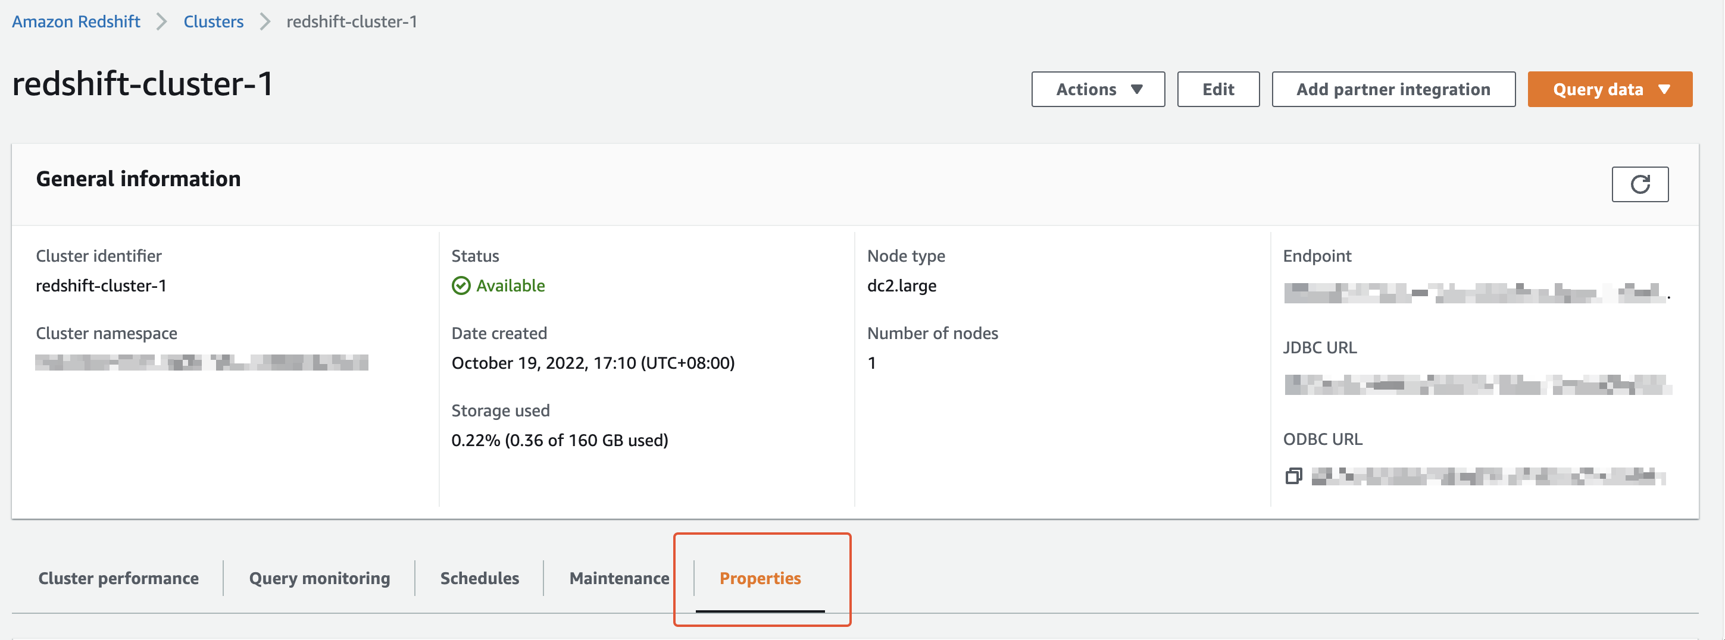Copy the ODBC URL using copy icon

click(1293, 476)
